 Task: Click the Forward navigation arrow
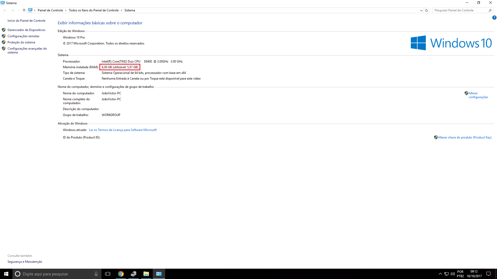point(12,10)
